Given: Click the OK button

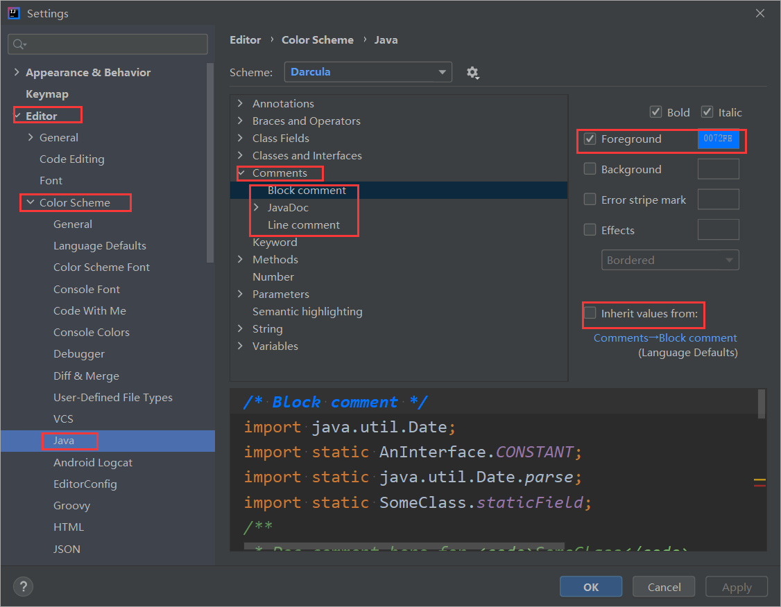Looking at the screenshot, I should coord(591,587).
